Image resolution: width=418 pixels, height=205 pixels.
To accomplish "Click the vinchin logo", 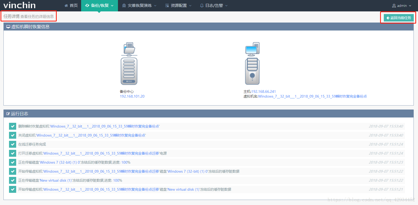I will [19, 5].
